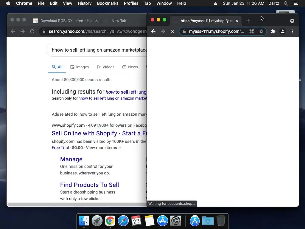Screen dimensions: 305x229
Task: Click the Free Trial link
Action: click(x=60, y=148)
